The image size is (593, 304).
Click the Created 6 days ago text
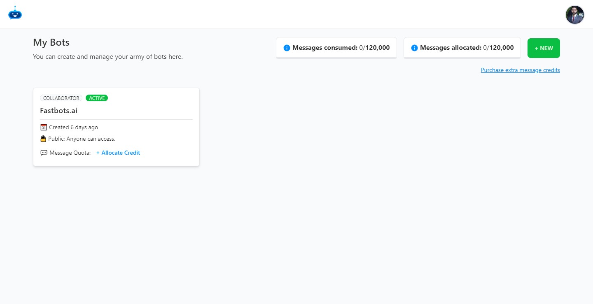(73, 128)
